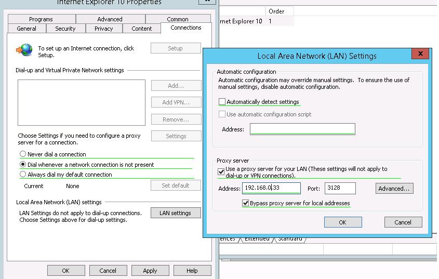Open the Security tab
The image size is (439, 279).
65,29
